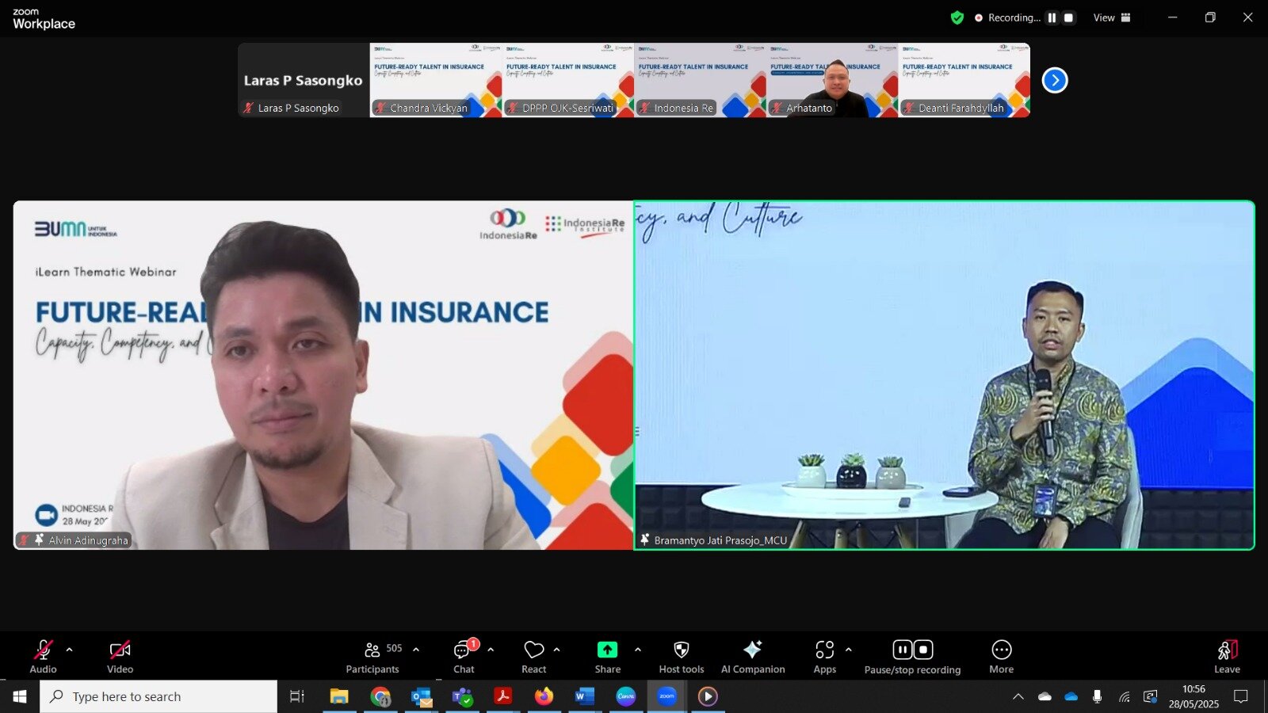This screenshot has height=713, width=1268.
Task: Unmute microphone with Audio button
Action: 43,657
